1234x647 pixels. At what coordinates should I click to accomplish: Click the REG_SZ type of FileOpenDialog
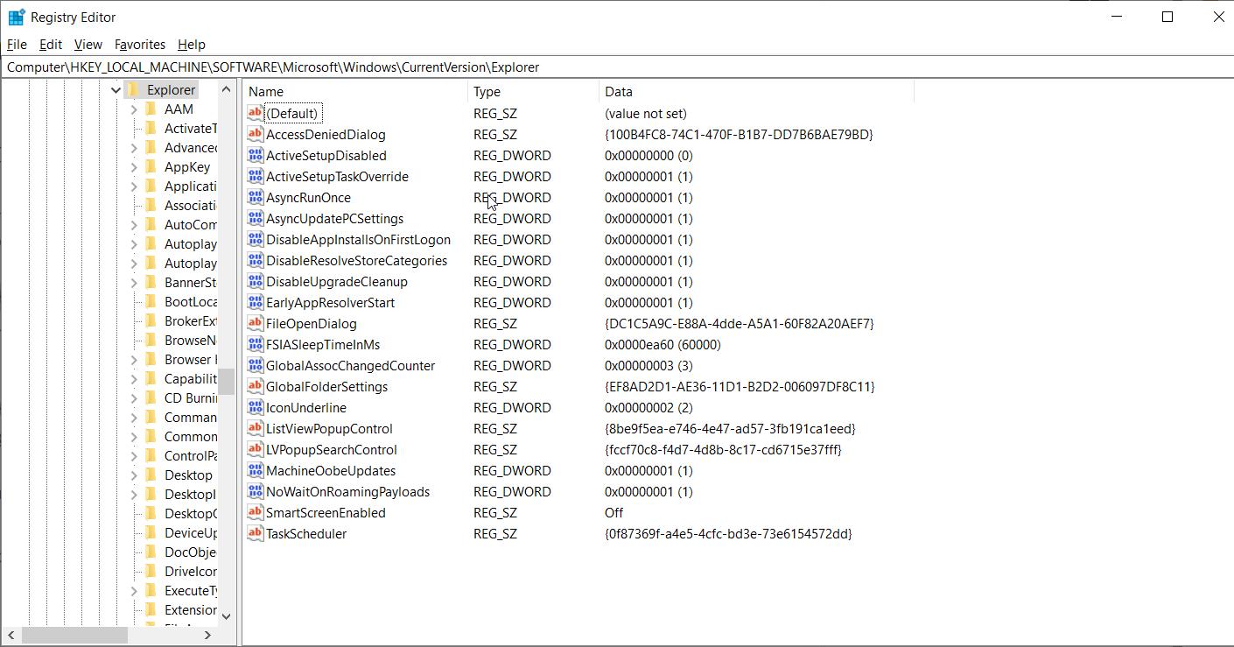tap(495, 323)
